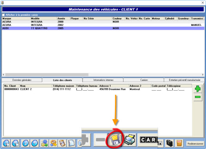
Task: Click the Télécopieur column header
Action: [x=179, y=86]
